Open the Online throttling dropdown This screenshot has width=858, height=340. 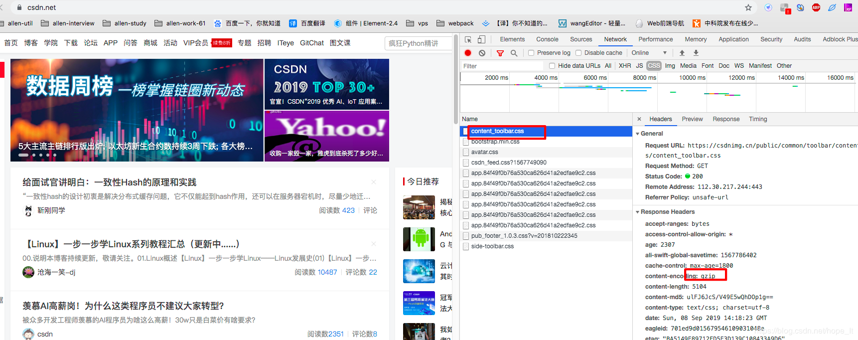(x=649, y=53)
